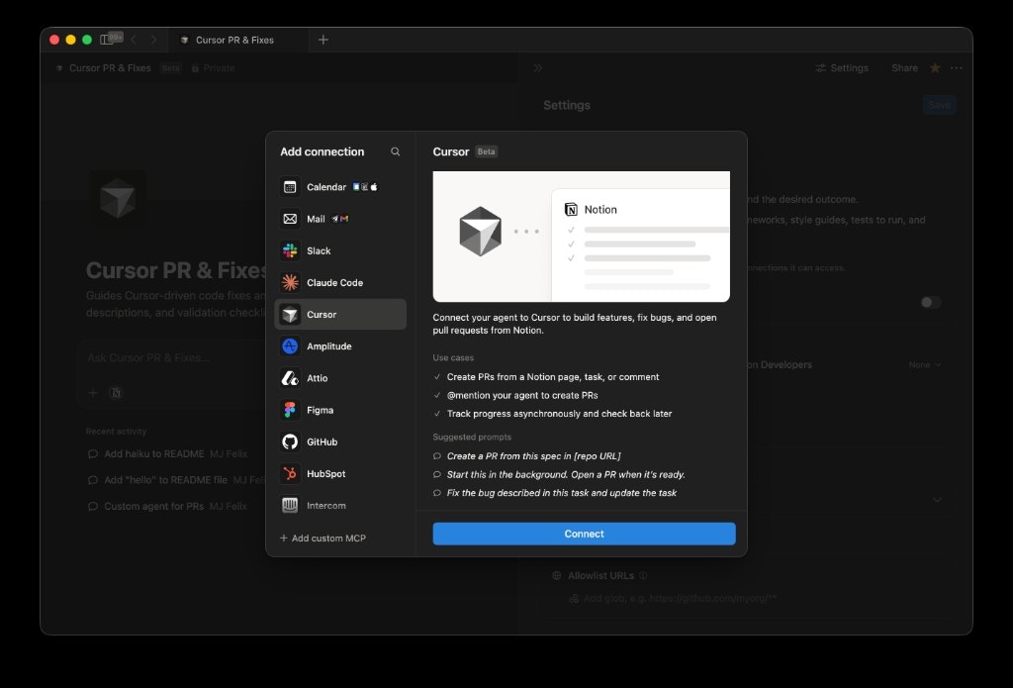Click Add custom MCP
This screenshot has width=1013, height=688.
[x=323, y=538]
